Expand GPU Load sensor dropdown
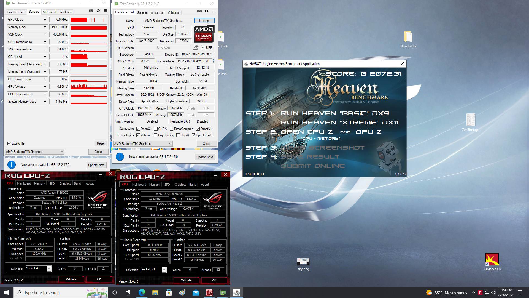Image resolution: width=529 pixels, height=298 pixels. (x=45, y=57)
